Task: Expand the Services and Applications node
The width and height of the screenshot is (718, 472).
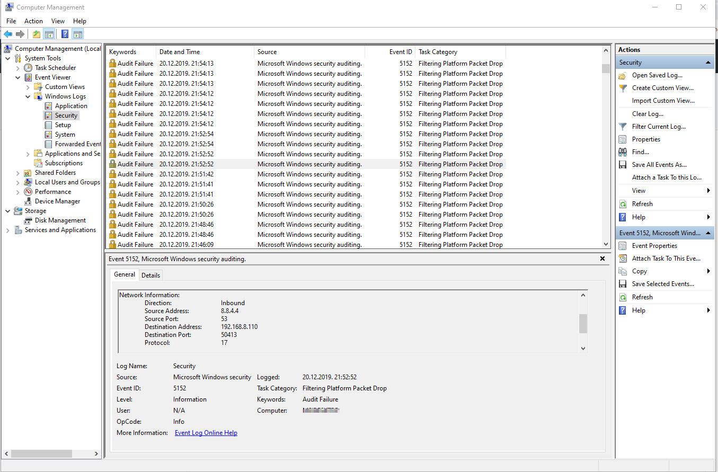Action: click(x=8, y=230)
